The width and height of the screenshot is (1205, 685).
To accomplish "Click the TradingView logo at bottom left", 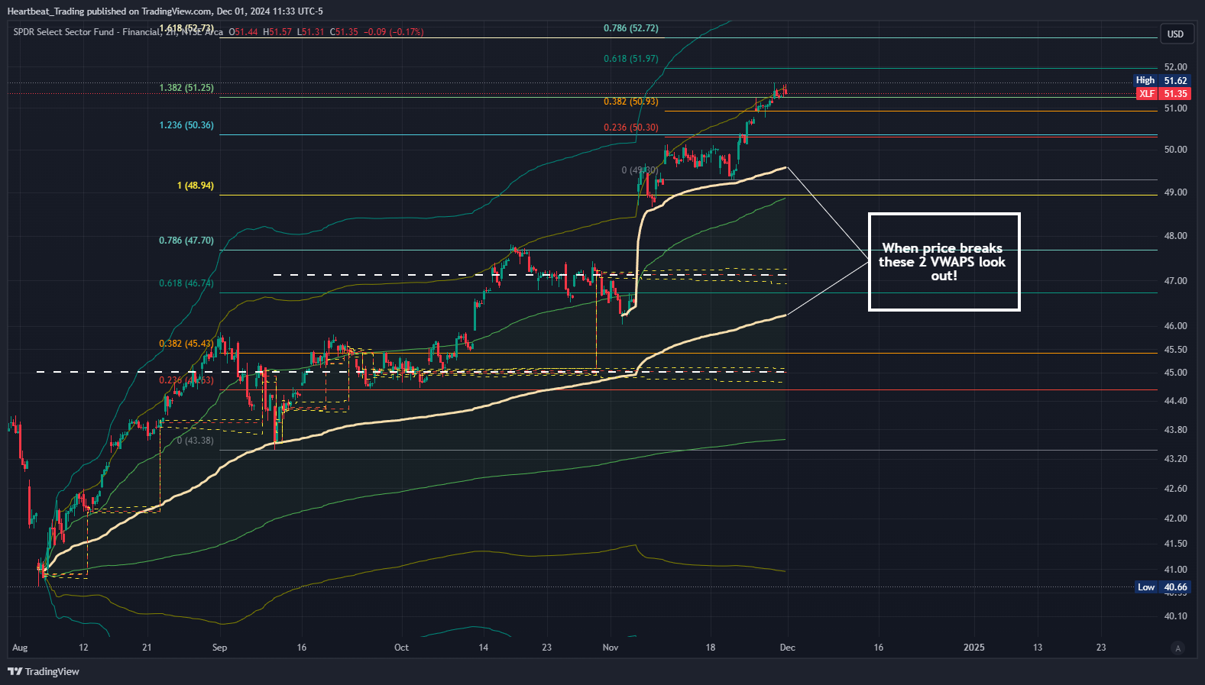I will point(44,671).
